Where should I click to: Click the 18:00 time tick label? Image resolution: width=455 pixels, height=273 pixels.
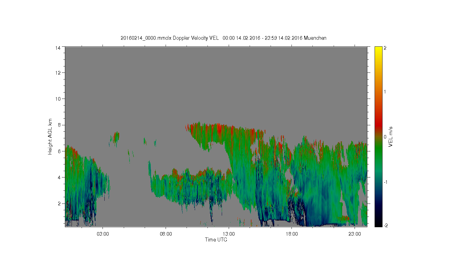pos(292,234)
